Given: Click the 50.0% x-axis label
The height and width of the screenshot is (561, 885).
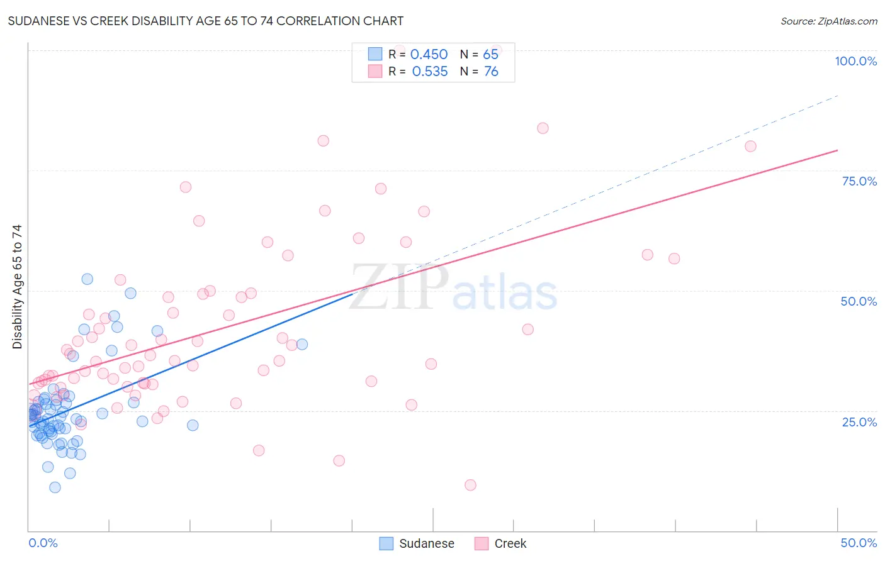Looking at the screenshot, I should tap(859, 543).
